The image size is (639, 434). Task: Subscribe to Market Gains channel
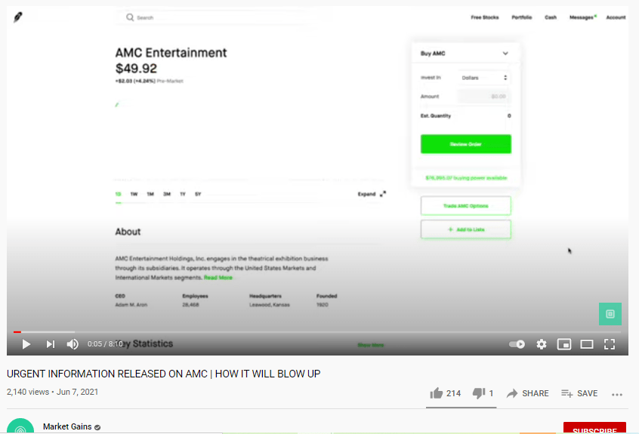coord(594,429)
